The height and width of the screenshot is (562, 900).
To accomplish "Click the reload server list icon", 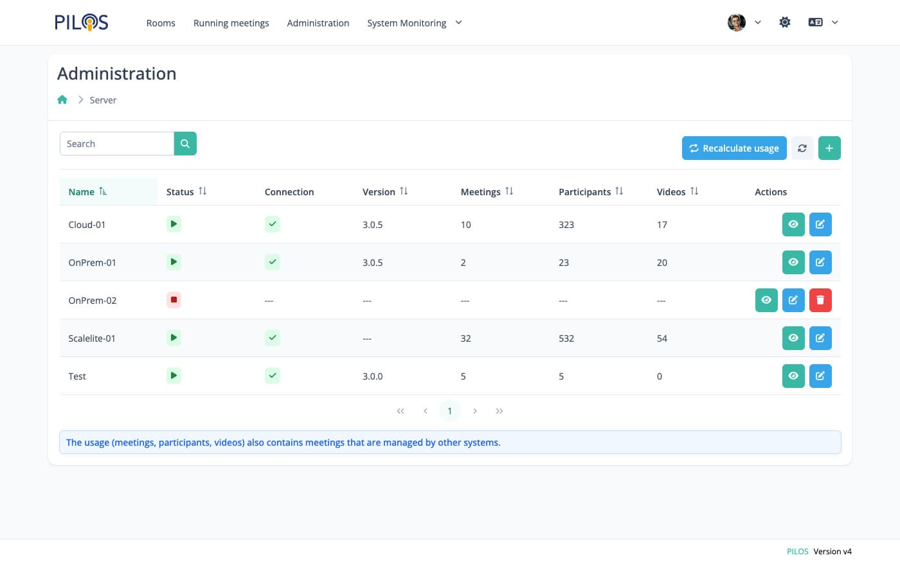I will coord(802,148).
